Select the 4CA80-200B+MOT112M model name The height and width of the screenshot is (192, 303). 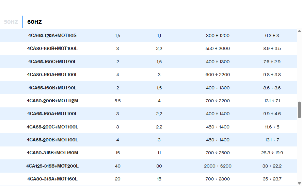pyautogui.click(x=52, y=101)
